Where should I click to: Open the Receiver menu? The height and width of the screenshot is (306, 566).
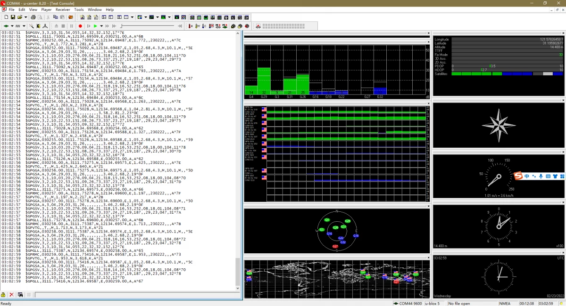tap(63, 9)
